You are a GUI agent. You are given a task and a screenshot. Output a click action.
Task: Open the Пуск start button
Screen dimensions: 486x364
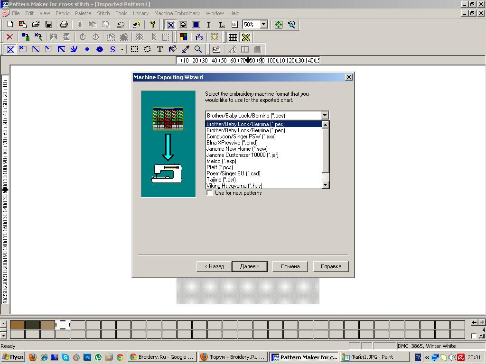(13, 357)
